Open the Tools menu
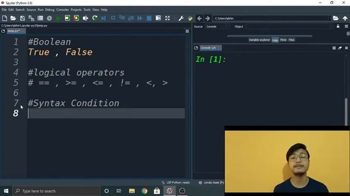 coord(87,10)
